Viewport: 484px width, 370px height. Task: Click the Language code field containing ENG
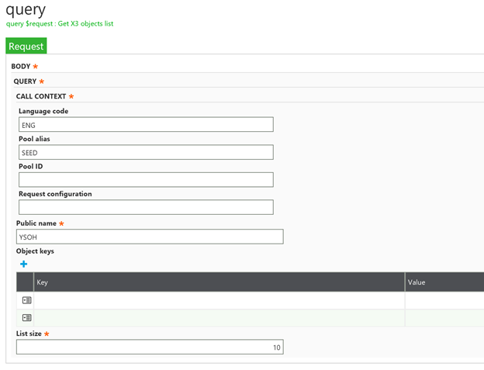click(146, 125)
